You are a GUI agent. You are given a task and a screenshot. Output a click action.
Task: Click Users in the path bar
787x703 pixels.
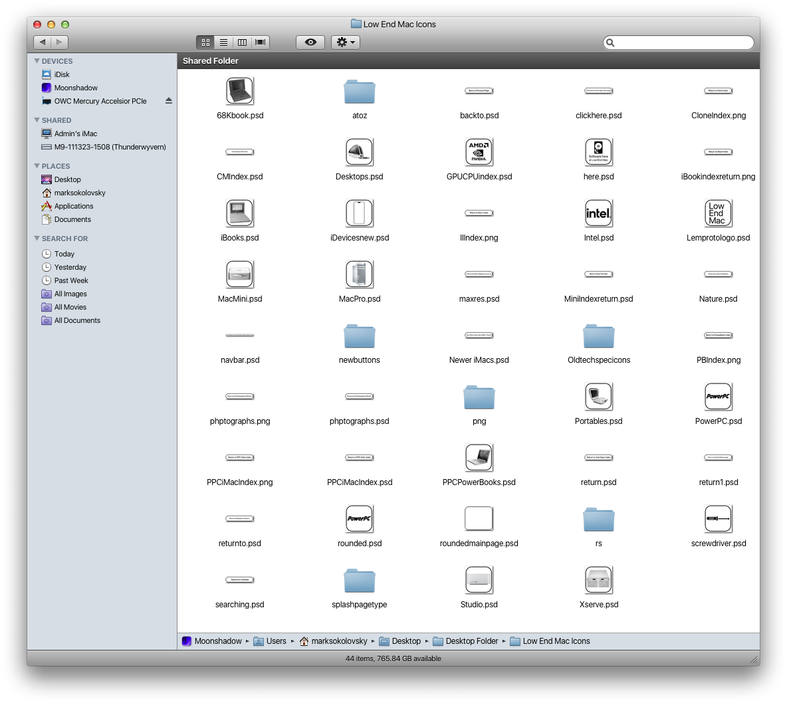[276, 641]
